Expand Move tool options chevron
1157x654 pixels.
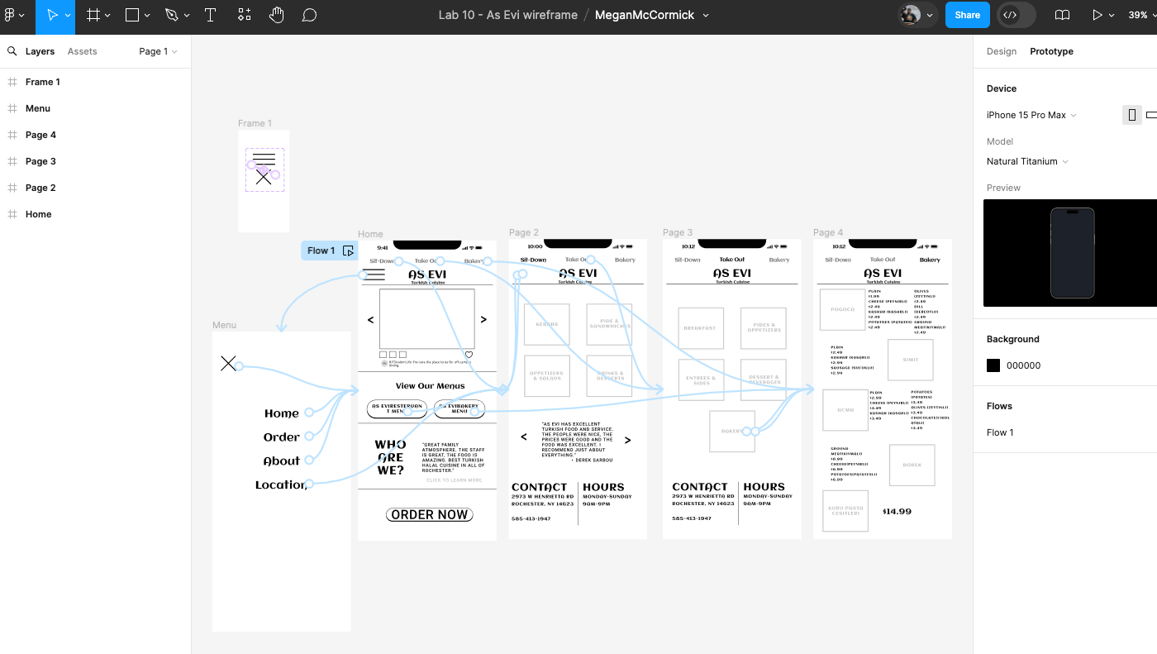tap(68, 16)
